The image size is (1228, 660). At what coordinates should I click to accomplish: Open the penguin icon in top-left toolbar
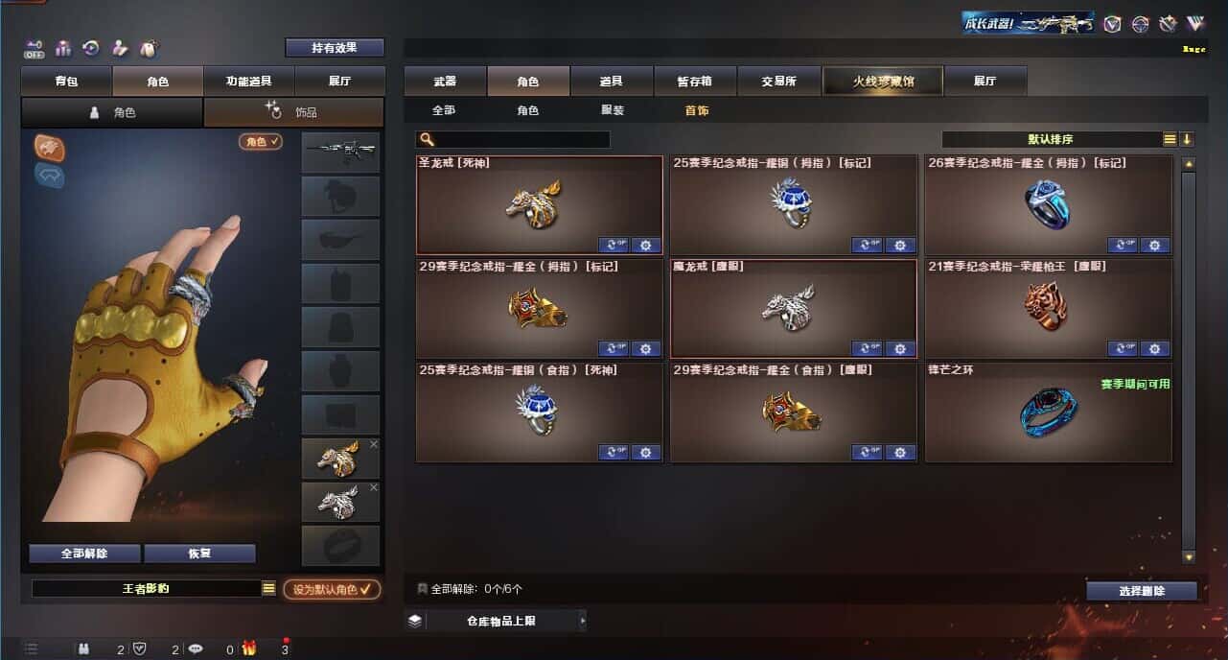(149, 48)
